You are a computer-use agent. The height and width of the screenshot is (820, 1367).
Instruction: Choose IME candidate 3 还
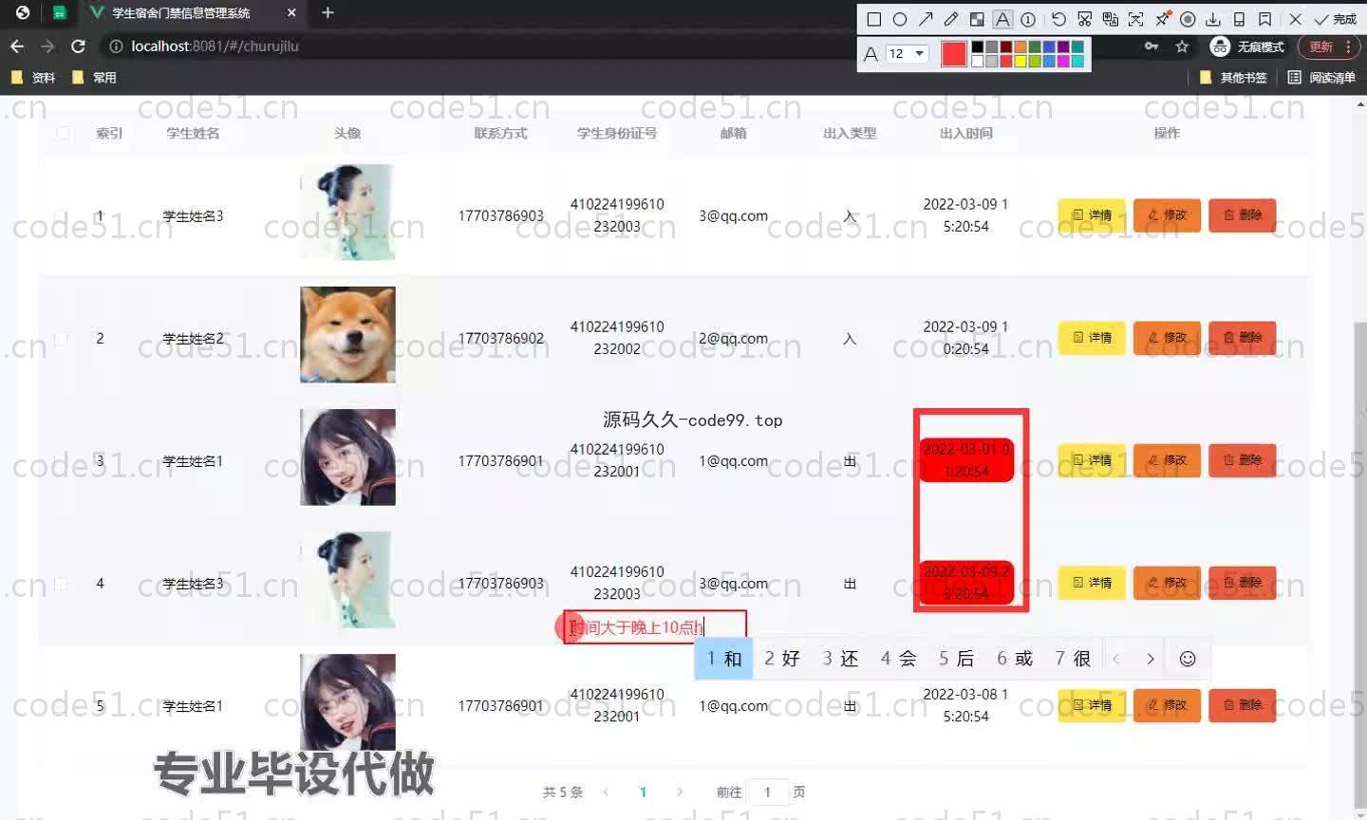point(840,659)
